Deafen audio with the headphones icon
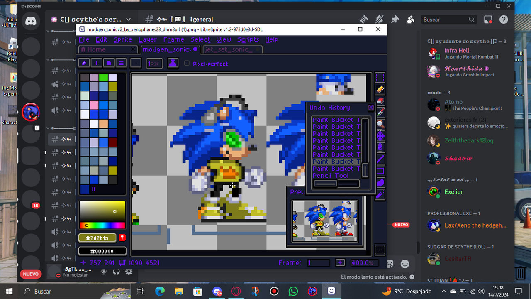 116,272
